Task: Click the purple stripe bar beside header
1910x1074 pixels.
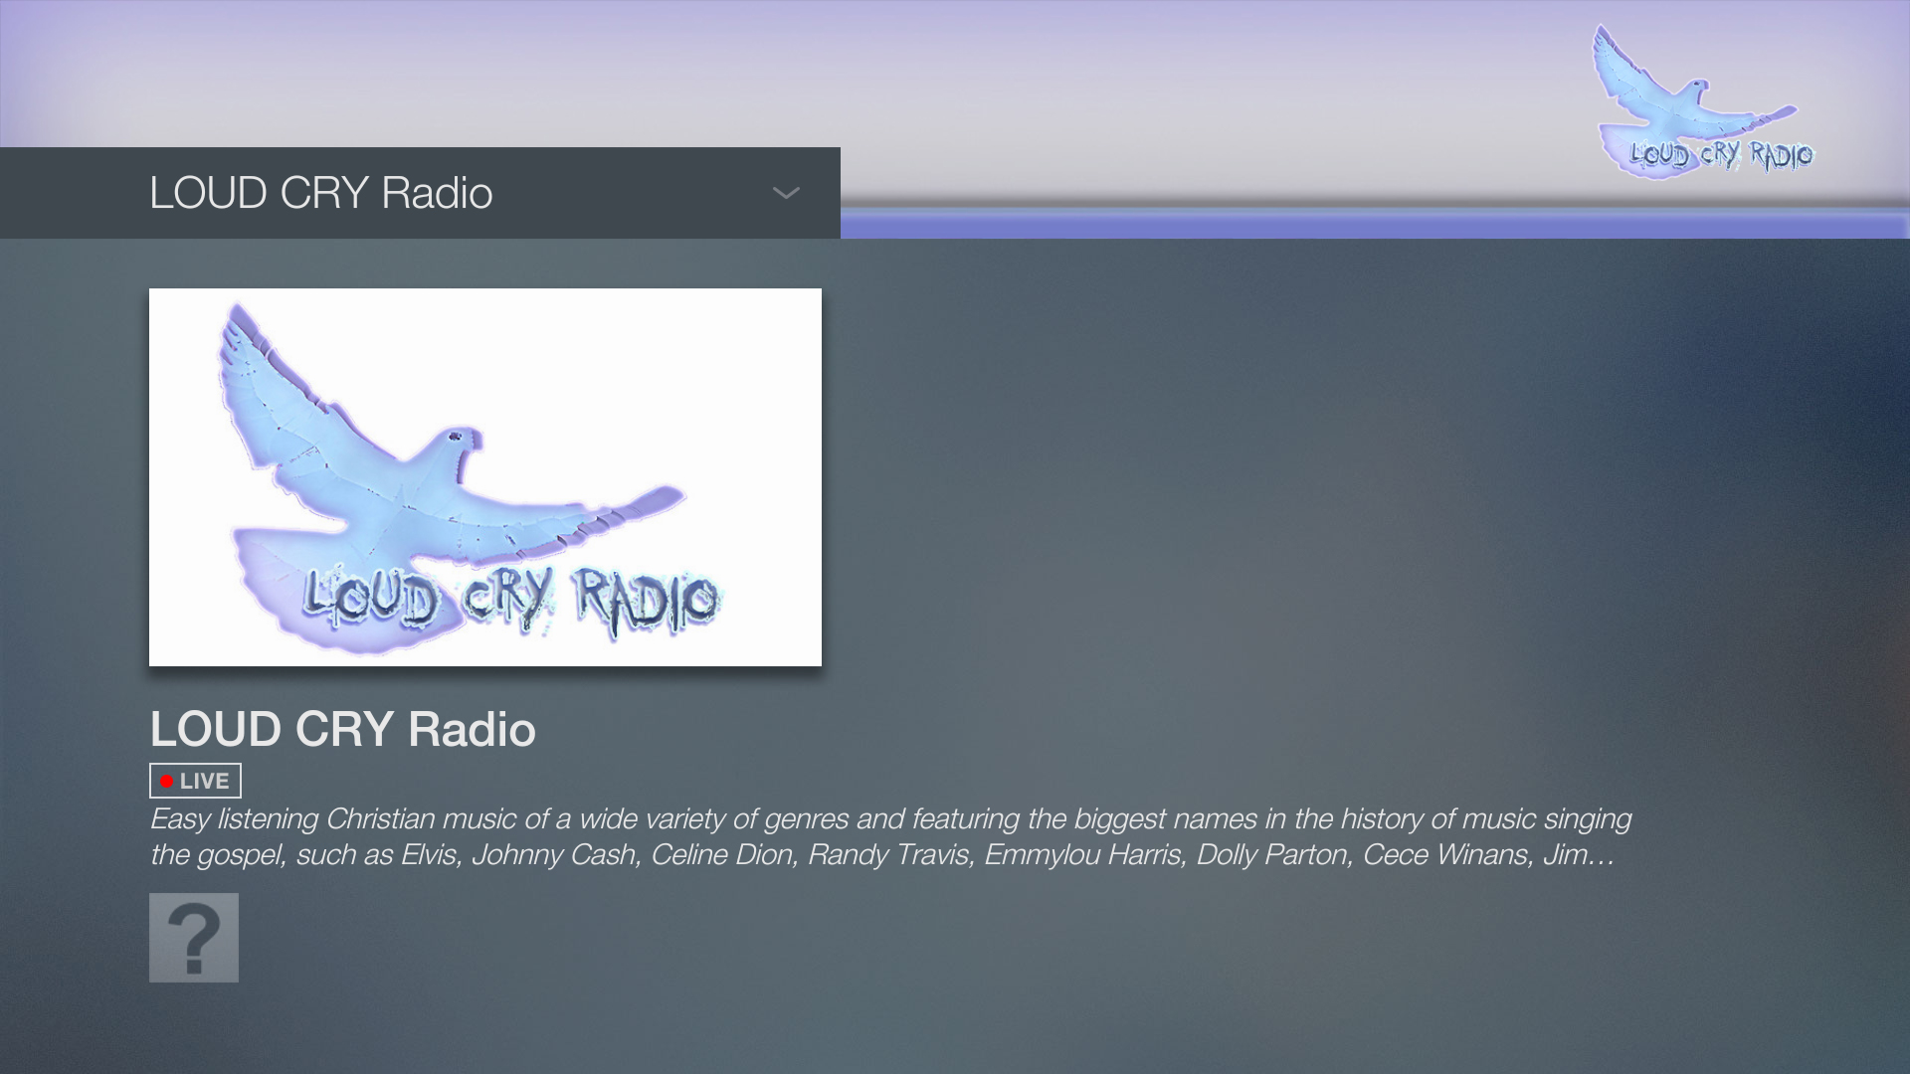Action: (1373, 226)
